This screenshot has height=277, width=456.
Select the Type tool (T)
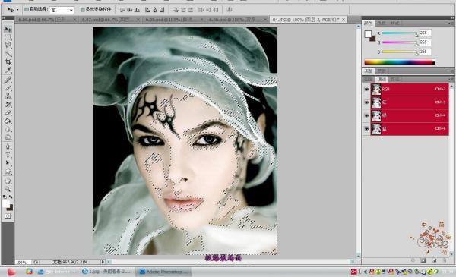(8, 155)
